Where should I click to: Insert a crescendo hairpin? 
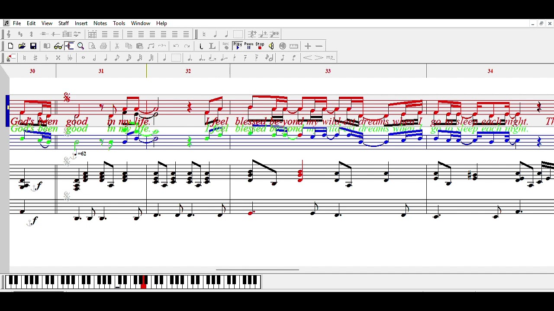308,58
